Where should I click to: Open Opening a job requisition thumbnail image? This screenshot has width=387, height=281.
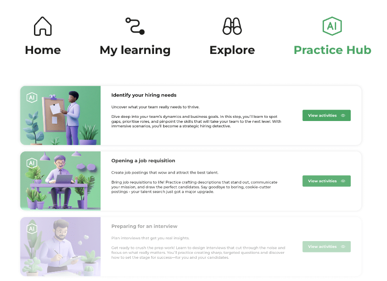60,181
